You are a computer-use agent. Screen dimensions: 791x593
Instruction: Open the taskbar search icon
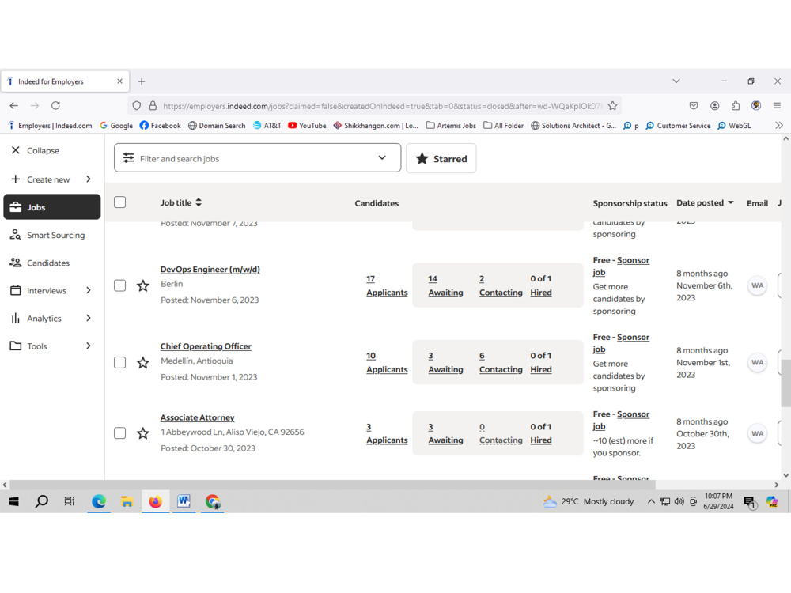click(41, 501)
